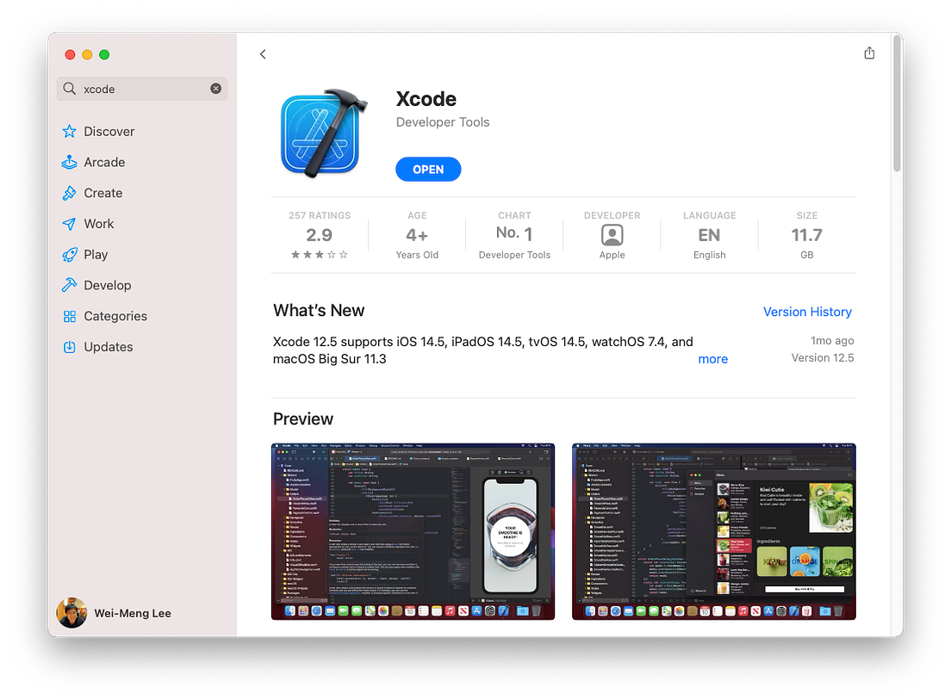Click the 11.7 GB size info
Image resolution: width=951 pixels, height=700 pixels.
click(x=806, y=234)
